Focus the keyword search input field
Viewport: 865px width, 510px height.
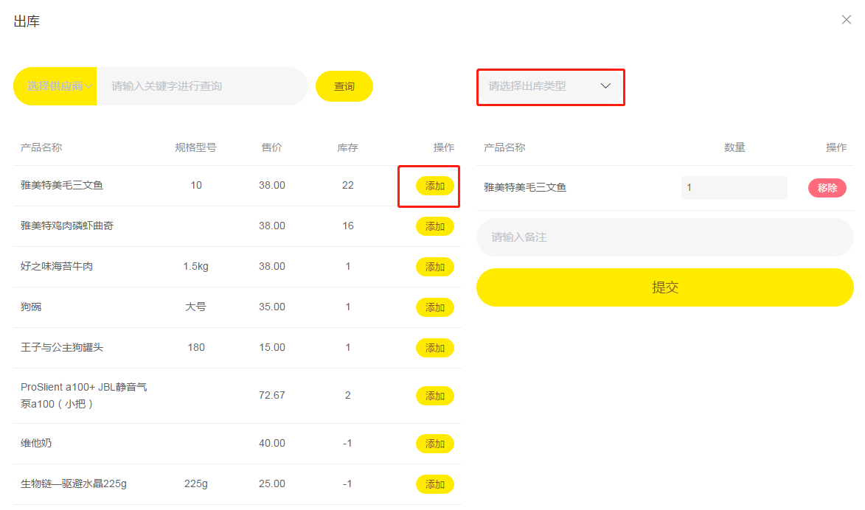coord(202,86)
